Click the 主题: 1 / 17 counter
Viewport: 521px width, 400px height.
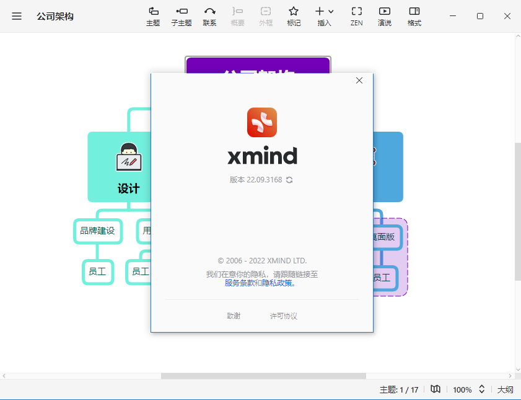click(x=399, y=389)
